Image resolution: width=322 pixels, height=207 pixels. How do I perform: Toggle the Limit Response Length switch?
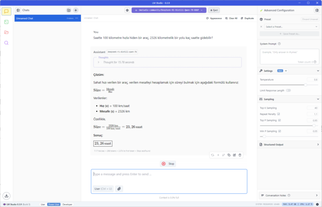(x=288, y=90)
